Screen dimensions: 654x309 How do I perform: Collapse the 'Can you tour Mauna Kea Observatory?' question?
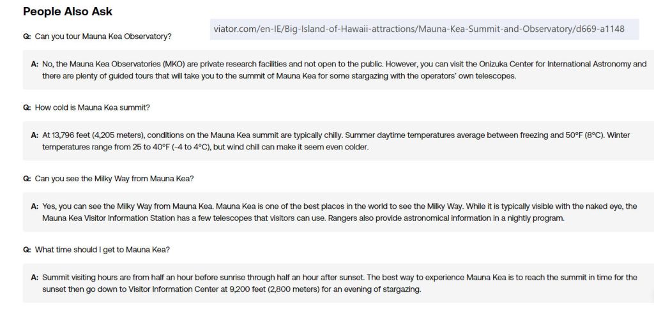pos(103,36)
